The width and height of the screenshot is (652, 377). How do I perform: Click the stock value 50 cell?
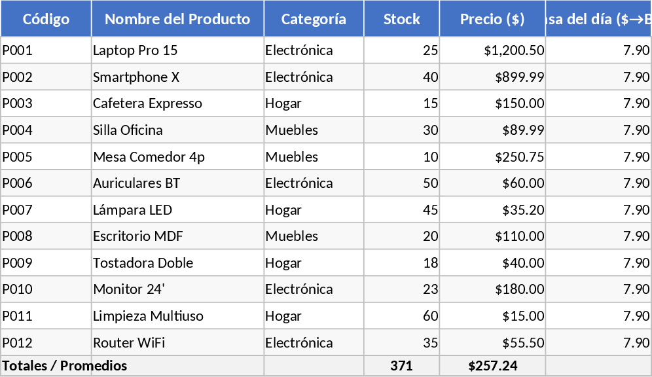click(401, 183)
